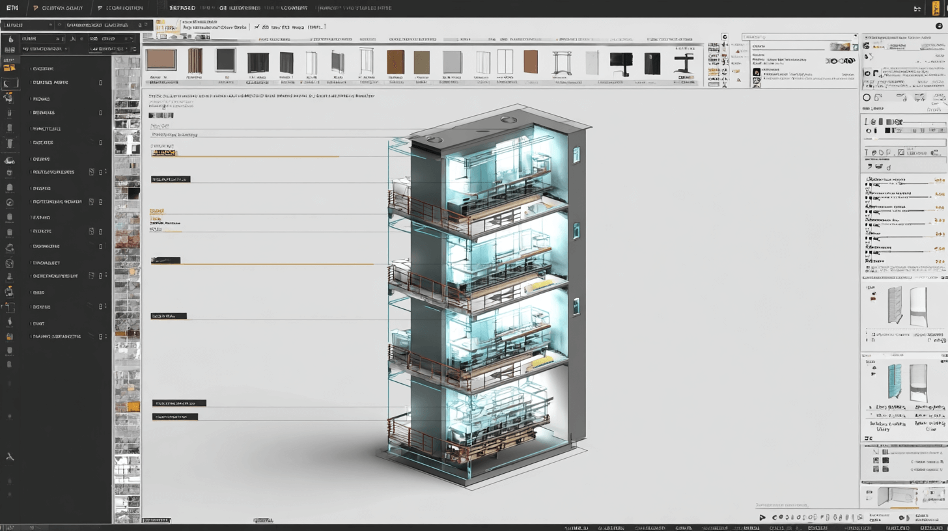Toggle checkbox beside fourth item in left list
This screenshot has width=948, height=531.
point(100,113)
